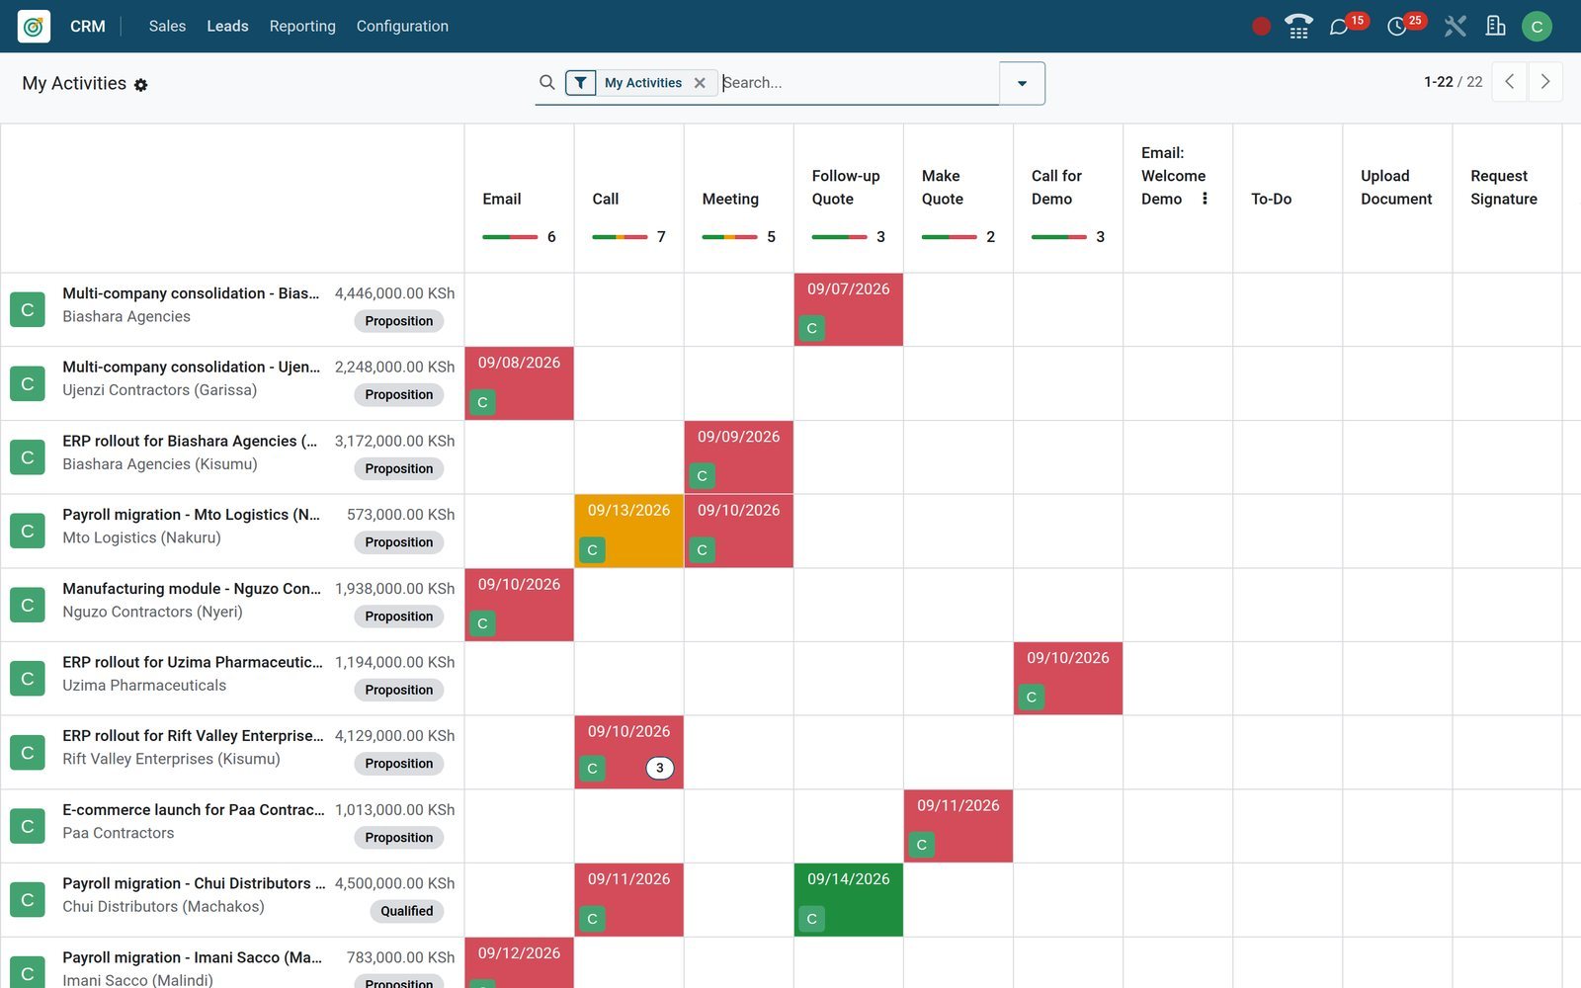Click the 1-22 pager range
This screenshot has height=988, width=1581.
(1438, 82)
